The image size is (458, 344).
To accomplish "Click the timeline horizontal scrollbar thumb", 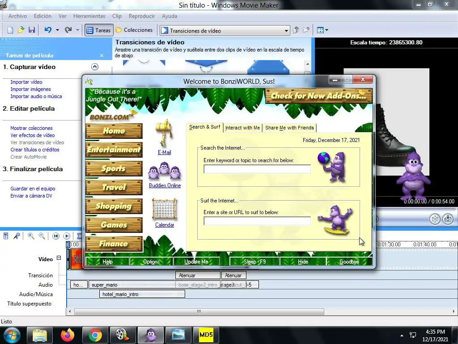I will (199, 312).
